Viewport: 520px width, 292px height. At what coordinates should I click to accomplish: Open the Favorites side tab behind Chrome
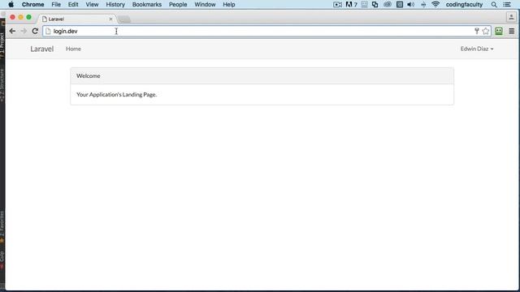2,227
